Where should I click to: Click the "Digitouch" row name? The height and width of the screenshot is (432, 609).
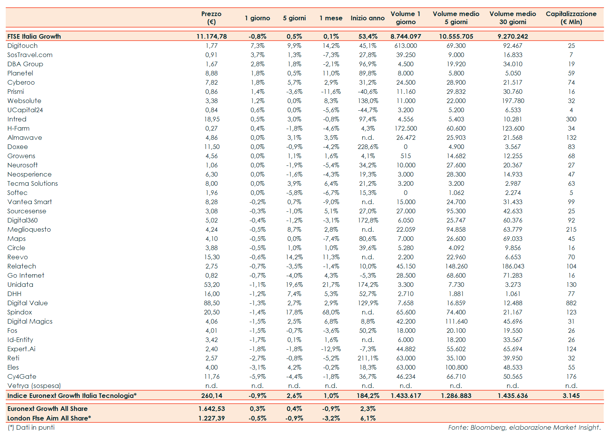(23, 46)
